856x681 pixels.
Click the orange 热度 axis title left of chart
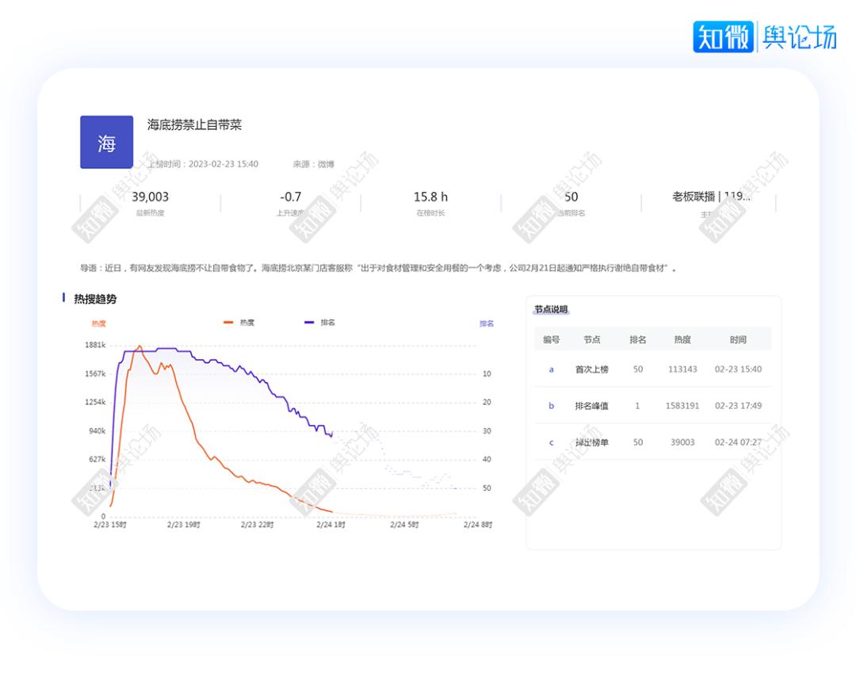pyautogui.click(x=99, y=323)
